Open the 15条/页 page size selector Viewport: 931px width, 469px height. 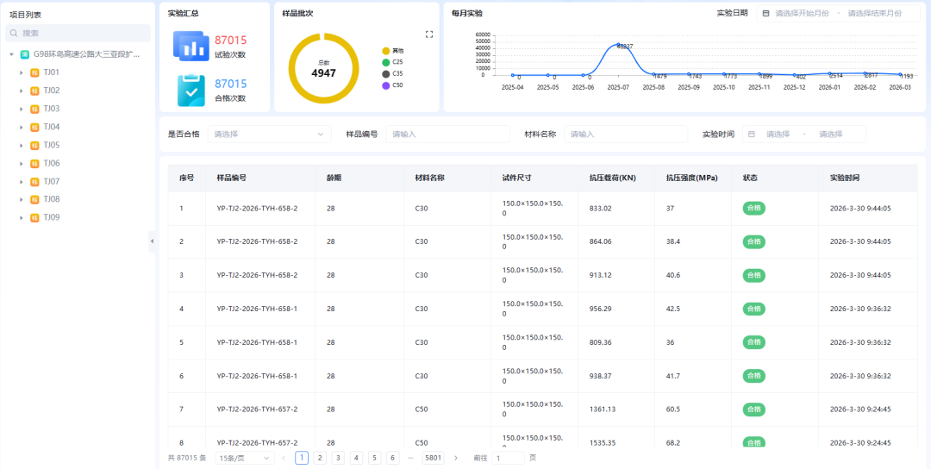(244, 458)
